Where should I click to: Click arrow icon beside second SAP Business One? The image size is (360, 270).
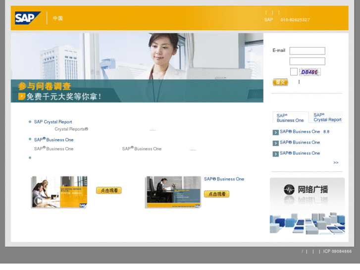pos(275,143)
